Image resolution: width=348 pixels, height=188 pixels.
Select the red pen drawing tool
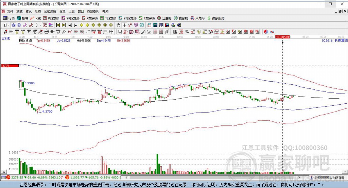click(x=5, y=32)
